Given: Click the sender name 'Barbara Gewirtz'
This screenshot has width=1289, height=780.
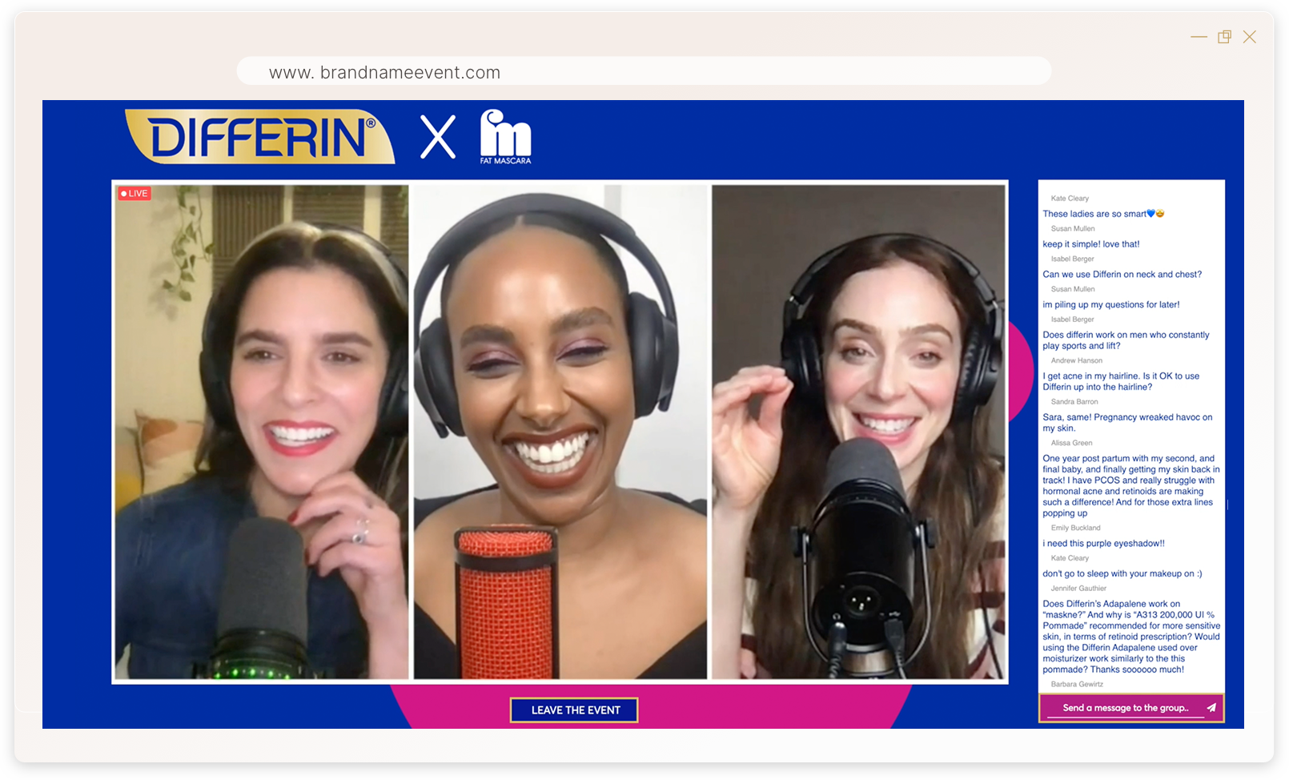Looking at the screenshot, I should [1077, 685].
